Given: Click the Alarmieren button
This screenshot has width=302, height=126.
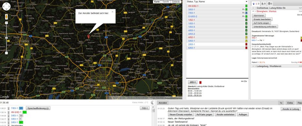Looking at the screenshot, I should (x=259, y=16).
